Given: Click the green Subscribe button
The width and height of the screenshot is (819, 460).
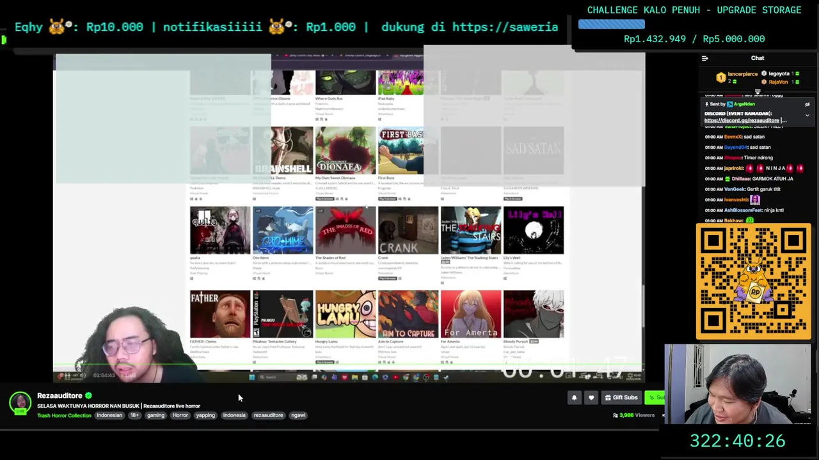Looking at the screenshot, I should pos(655,398).
